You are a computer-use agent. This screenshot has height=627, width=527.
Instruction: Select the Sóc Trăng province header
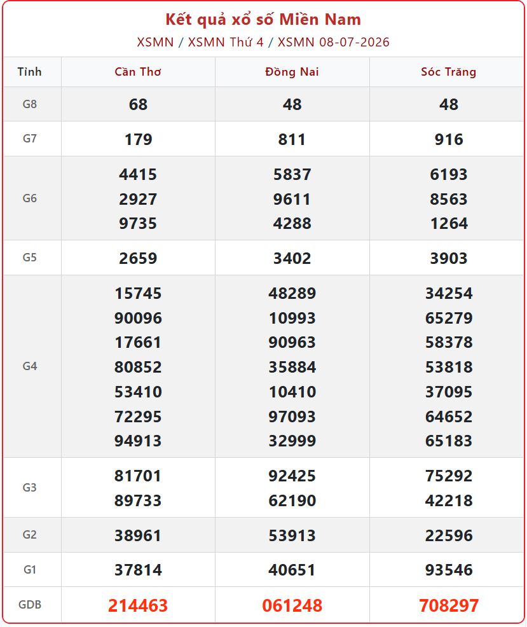449,72
